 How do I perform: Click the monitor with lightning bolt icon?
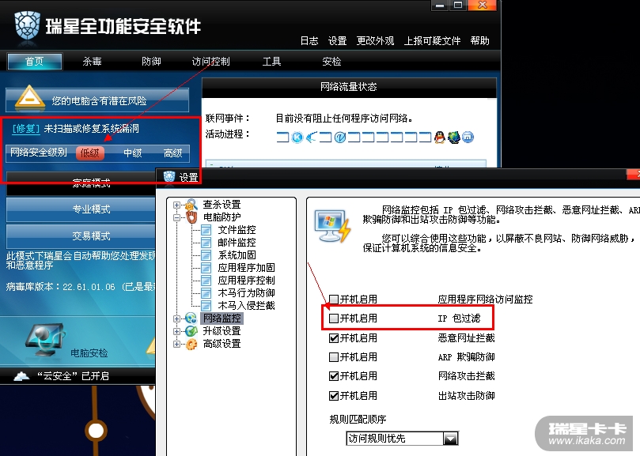coord(332,226)
